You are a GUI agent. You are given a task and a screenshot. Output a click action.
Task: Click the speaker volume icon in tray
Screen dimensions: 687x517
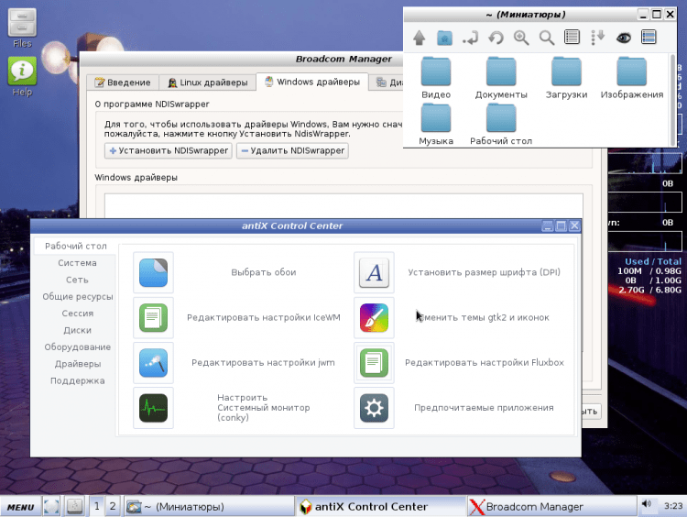648,505
